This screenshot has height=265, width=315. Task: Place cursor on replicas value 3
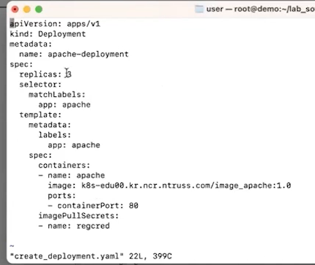pyautogui.click(x=69, y=74)
